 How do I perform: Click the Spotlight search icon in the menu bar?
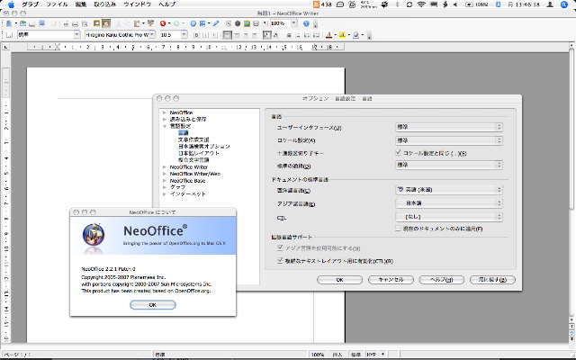click(x=564, y=4)
